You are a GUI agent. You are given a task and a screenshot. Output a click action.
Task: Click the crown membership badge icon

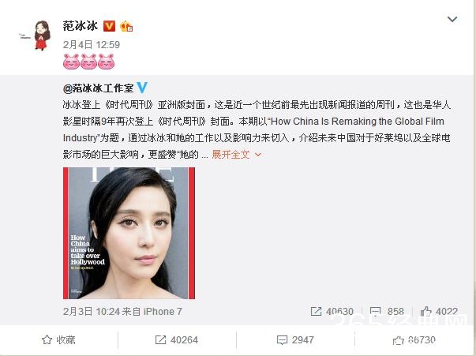coord(126,26)
